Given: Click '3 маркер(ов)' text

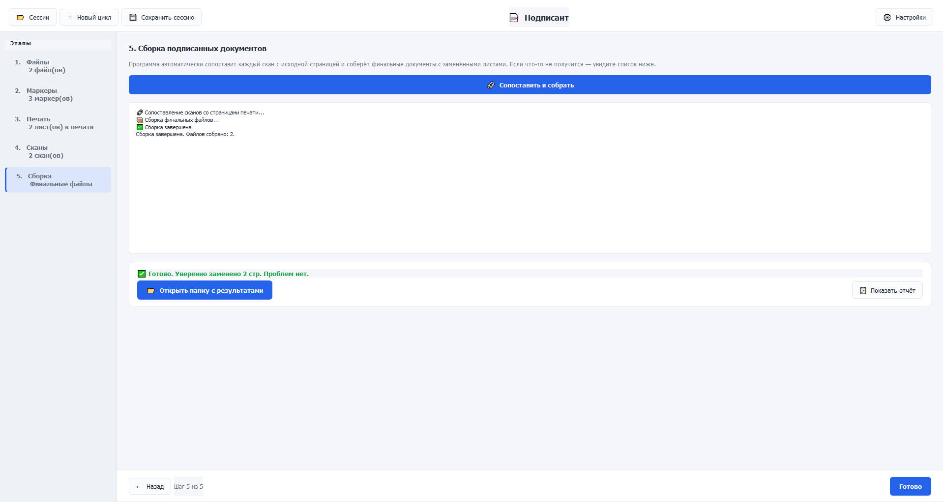Looking at the screenshot, I should pos(51,98).
